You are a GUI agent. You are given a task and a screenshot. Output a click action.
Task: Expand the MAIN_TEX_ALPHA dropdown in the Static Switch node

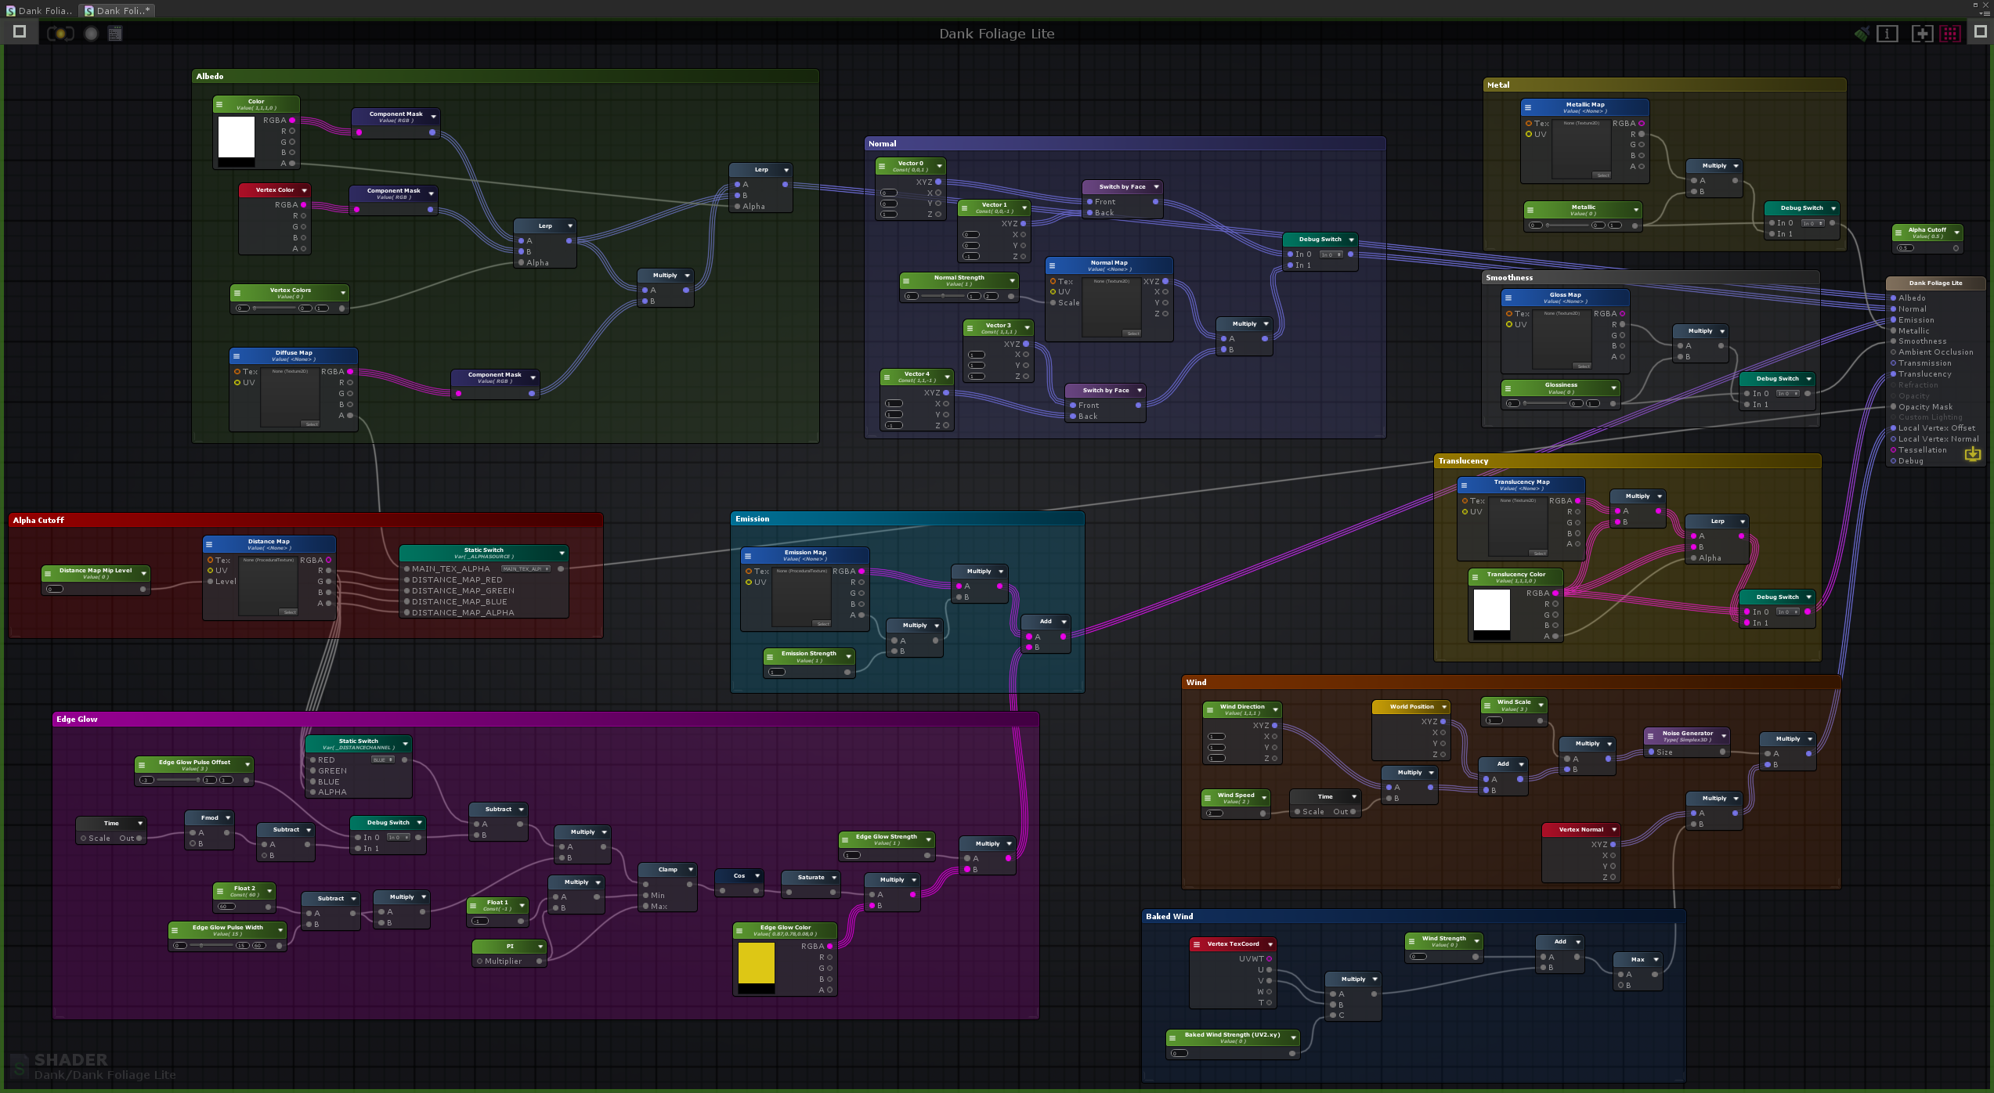(x=526, y=569)
